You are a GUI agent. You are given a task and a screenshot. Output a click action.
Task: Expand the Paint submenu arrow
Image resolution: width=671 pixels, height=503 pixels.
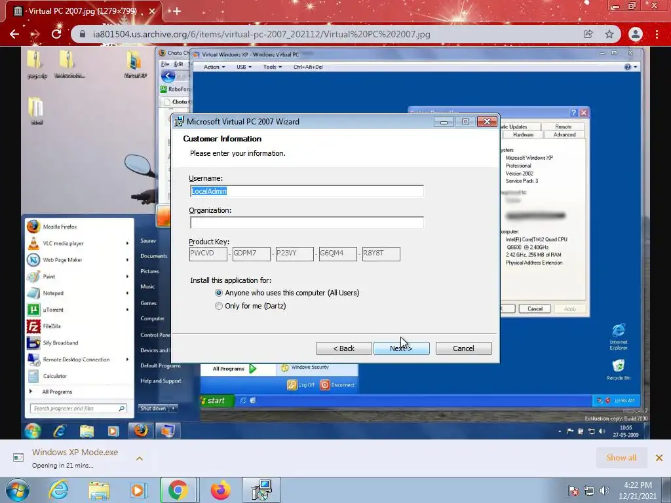(x=127, y=277)
